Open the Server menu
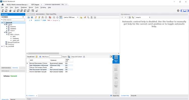 coord(31,8)
